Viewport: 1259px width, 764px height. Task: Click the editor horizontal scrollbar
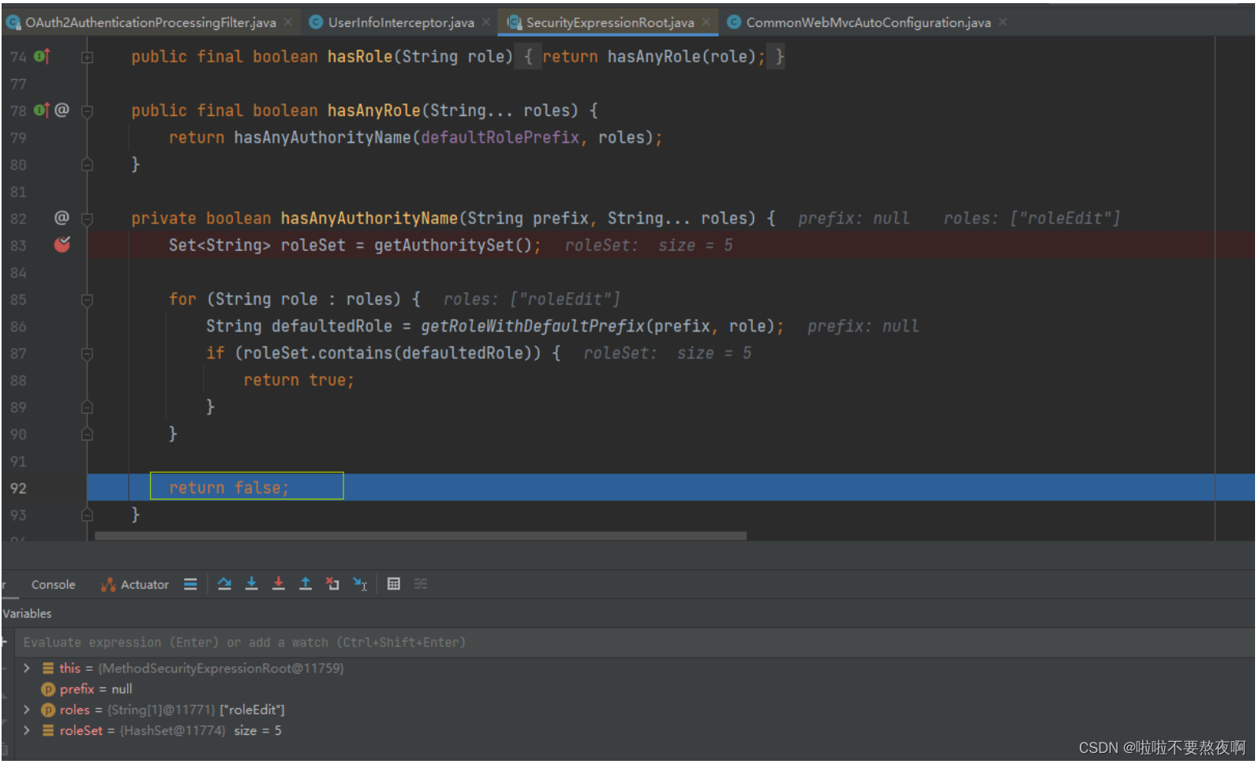point(420,536)
